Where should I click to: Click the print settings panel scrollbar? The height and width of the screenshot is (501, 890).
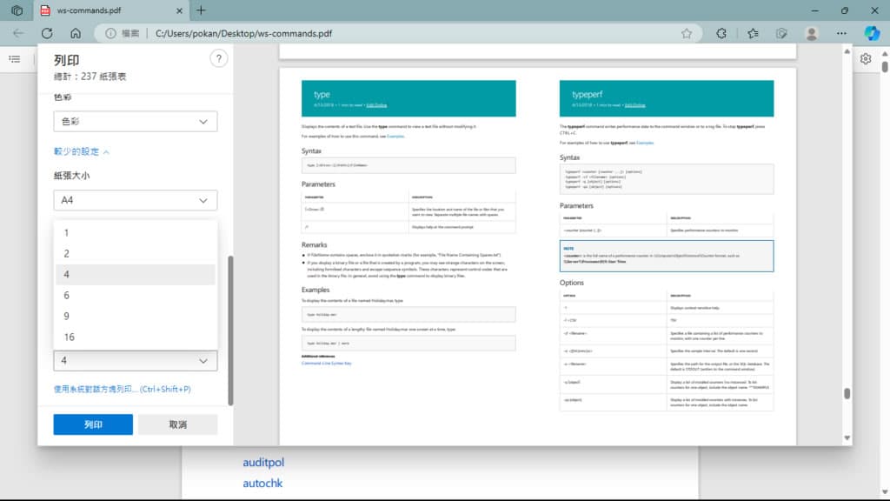pyautogui.click(x=230, y=331)
